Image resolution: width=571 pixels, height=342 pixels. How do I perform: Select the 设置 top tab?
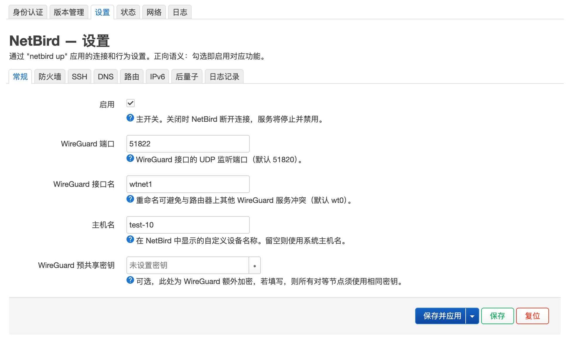102,12
